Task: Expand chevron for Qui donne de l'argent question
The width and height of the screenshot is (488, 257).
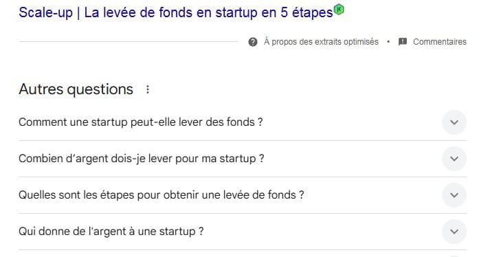Action: pos(454,232)
